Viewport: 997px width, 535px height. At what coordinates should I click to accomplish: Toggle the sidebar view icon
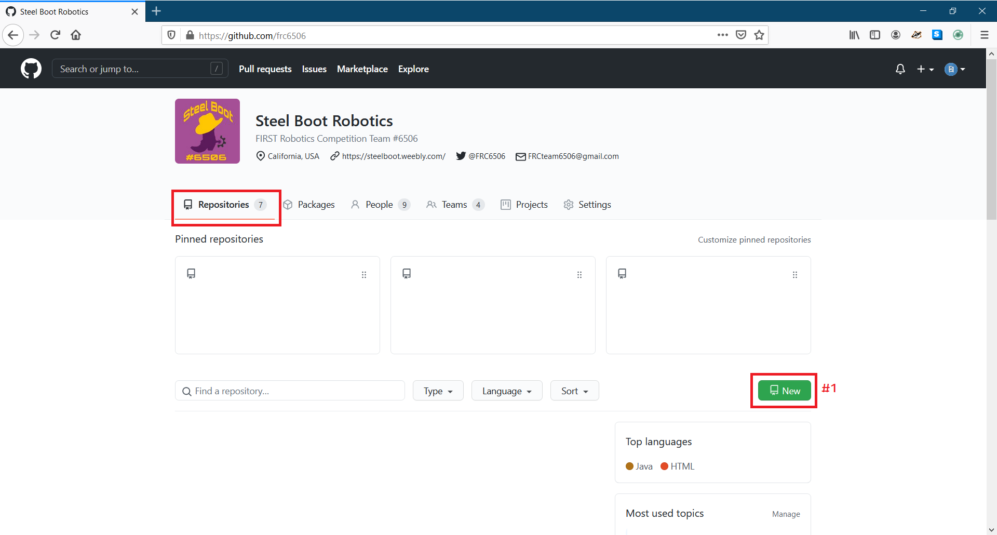click(875, 35)
